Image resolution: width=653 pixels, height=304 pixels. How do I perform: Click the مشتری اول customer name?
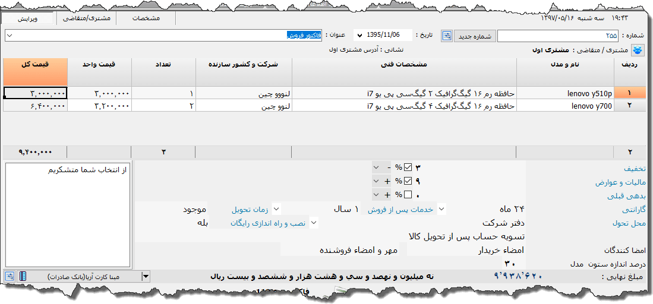(x=551, y=50)
